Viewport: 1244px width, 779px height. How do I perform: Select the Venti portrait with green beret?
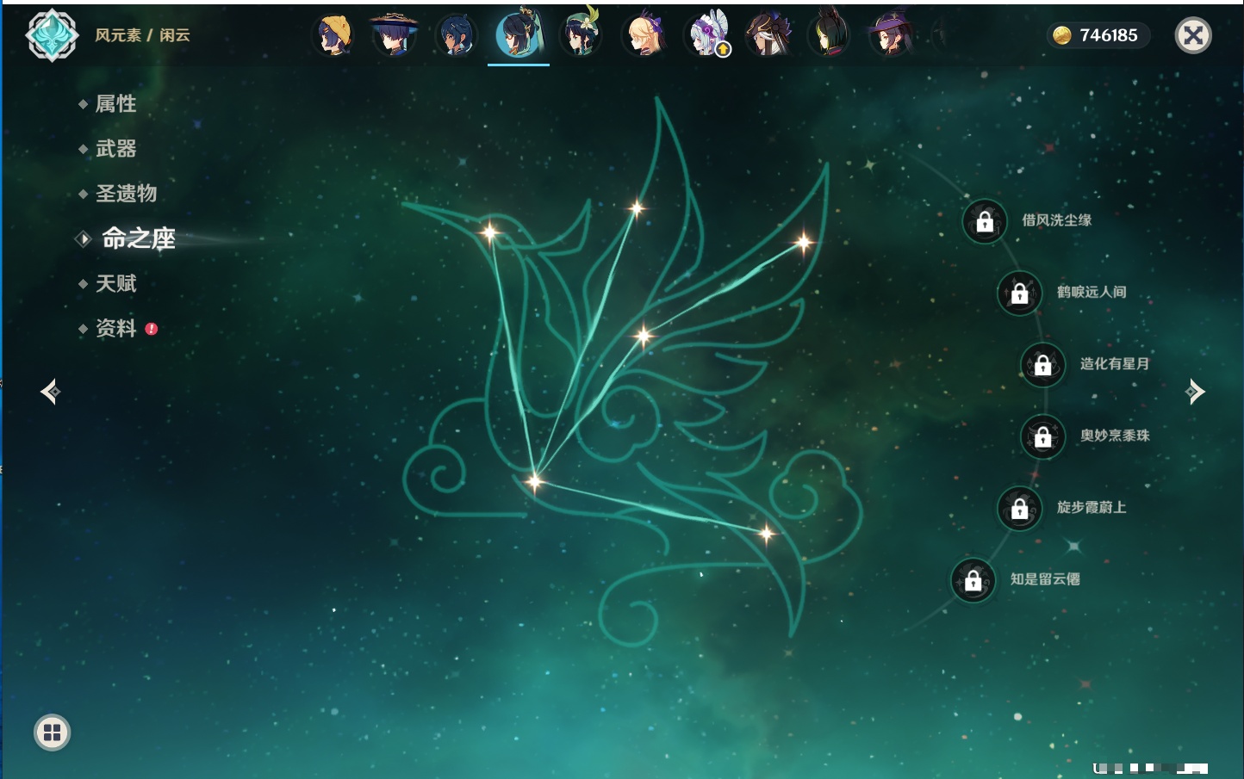(581, 34)
